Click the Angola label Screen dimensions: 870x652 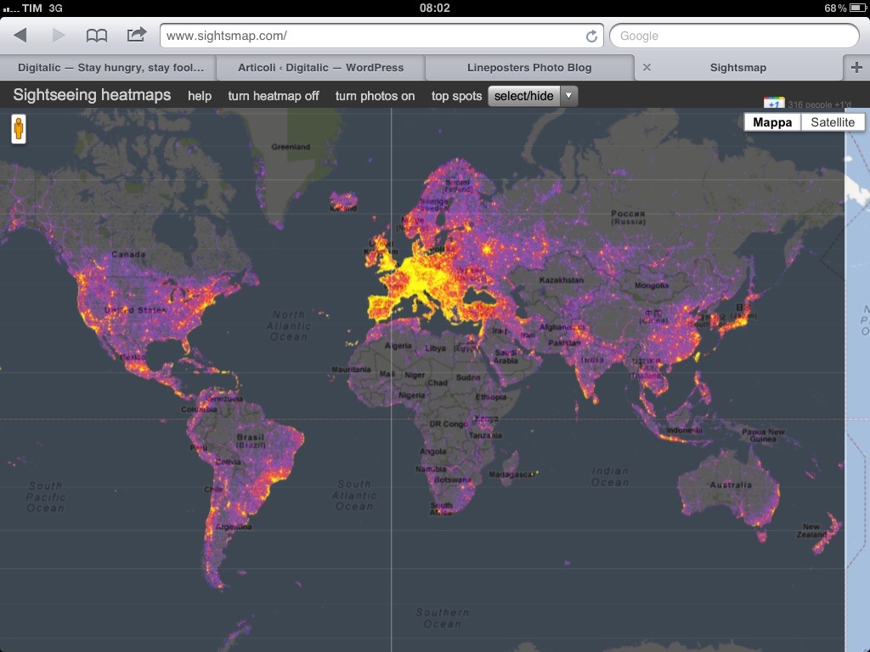432,452
